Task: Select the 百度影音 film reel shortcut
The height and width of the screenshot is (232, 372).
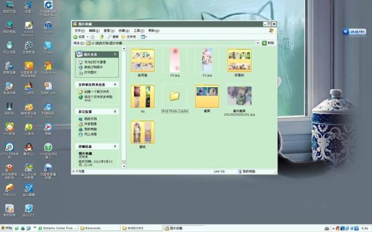Action: (x=29, y=48)
